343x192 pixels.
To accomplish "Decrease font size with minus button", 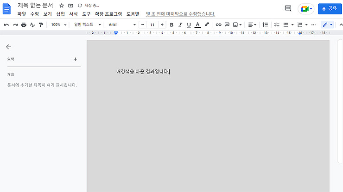I will [x=143, y=25].
